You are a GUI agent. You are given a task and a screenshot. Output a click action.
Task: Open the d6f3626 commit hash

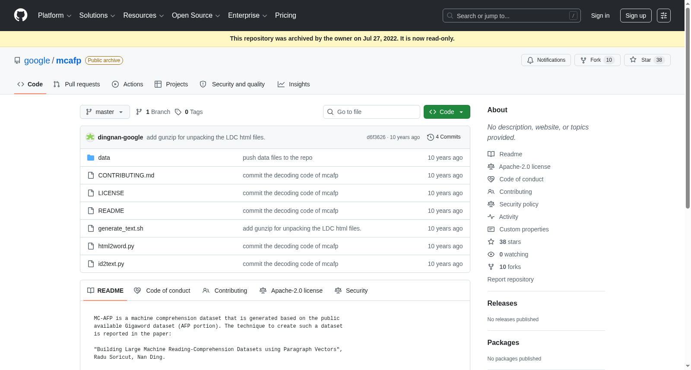(x=376, y=137)
